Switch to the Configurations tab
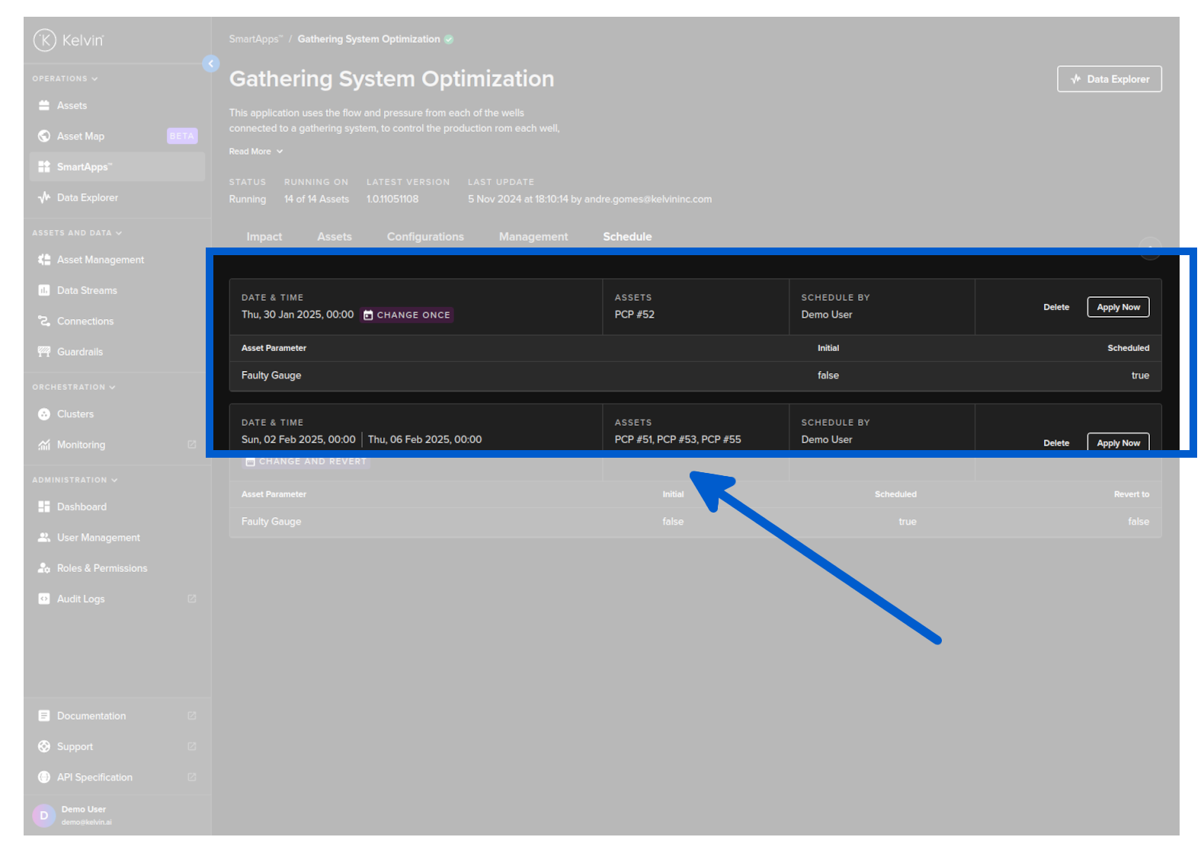 point(425,237)
